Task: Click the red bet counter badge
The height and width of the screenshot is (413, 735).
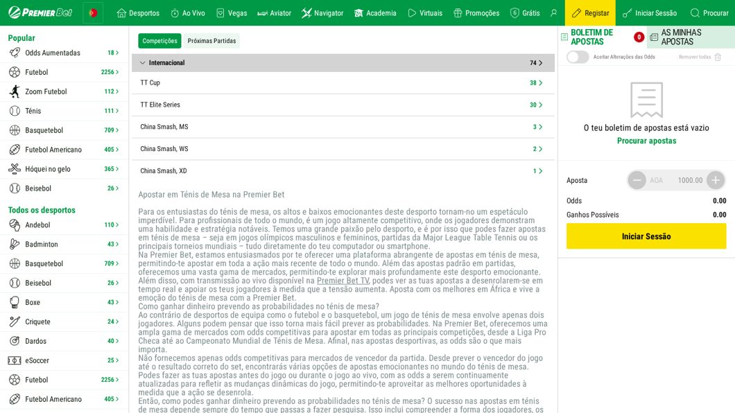Action: pyautogui.click(x=639, y=37)
